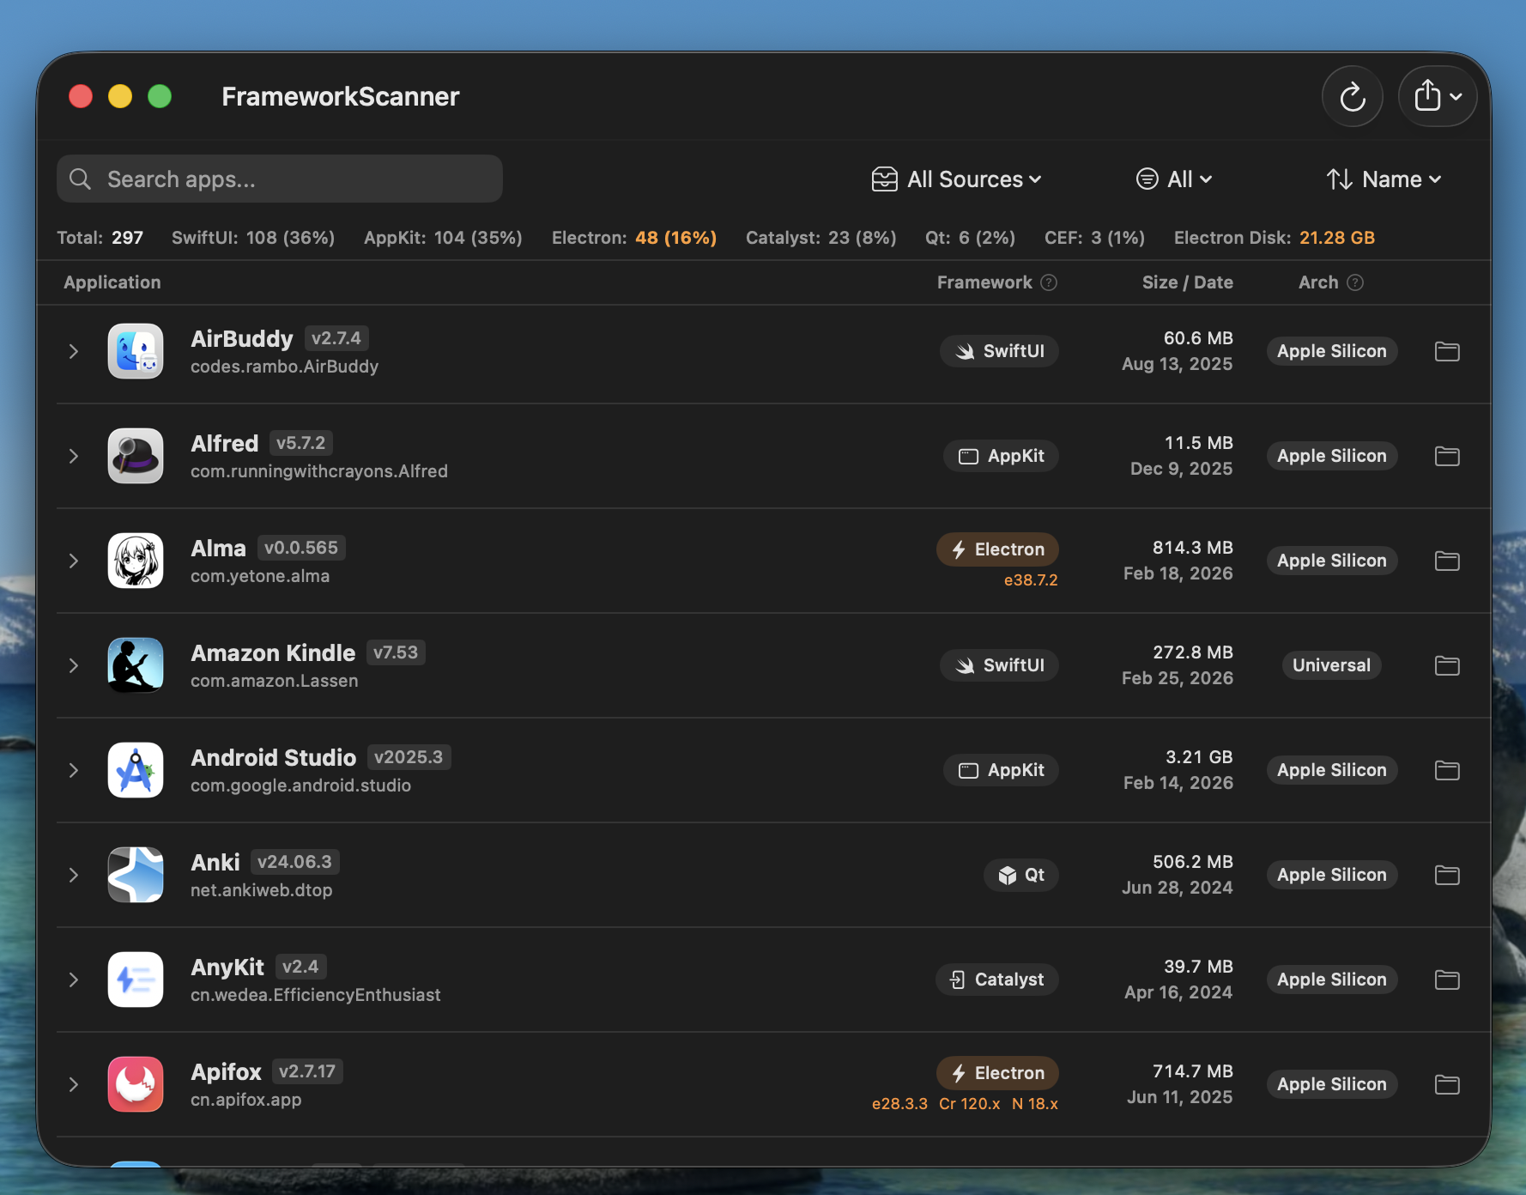Screen dimensions: 1526x1195
Task: Reveal AirBuddy in Finder folder icon
Action: tap(1447, 351)
